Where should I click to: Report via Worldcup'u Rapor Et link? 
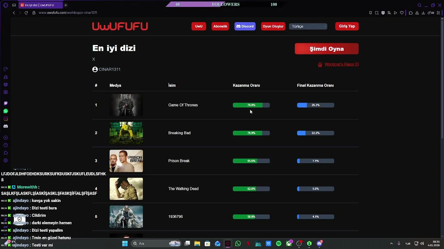coord(342,64)
